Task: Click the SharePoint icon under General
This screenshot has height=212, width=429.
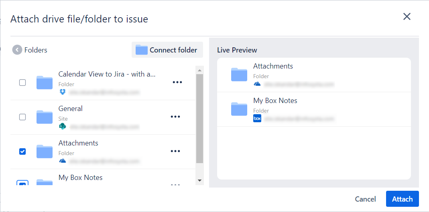Action: pyautogui.click(x=62, y=127)
